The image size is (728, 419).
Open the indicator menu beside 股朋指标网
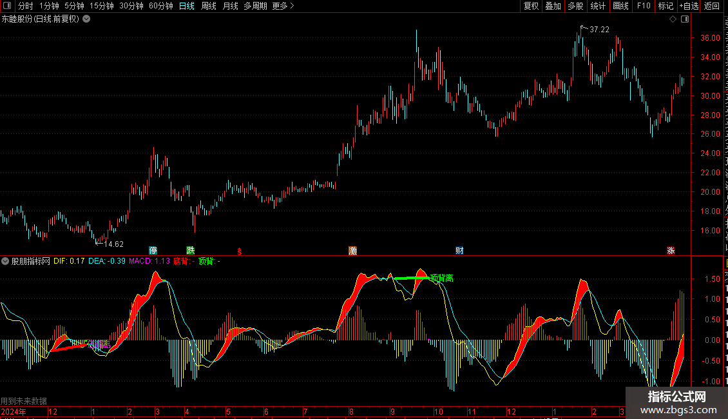click(x=5, y=261)
